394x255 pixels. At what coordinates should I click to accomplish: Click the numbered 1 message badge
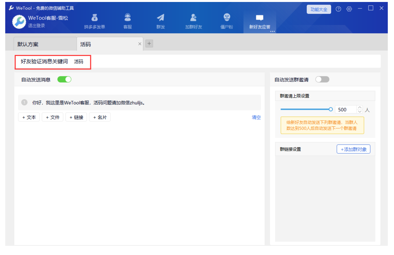[25, 102]
